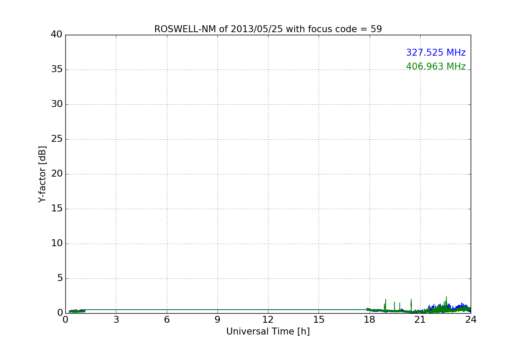Click the tallest green spike near hour 22.5
The height and width of the screenshot is (348, 523).
pyautogui.click(x=446, y=304)
